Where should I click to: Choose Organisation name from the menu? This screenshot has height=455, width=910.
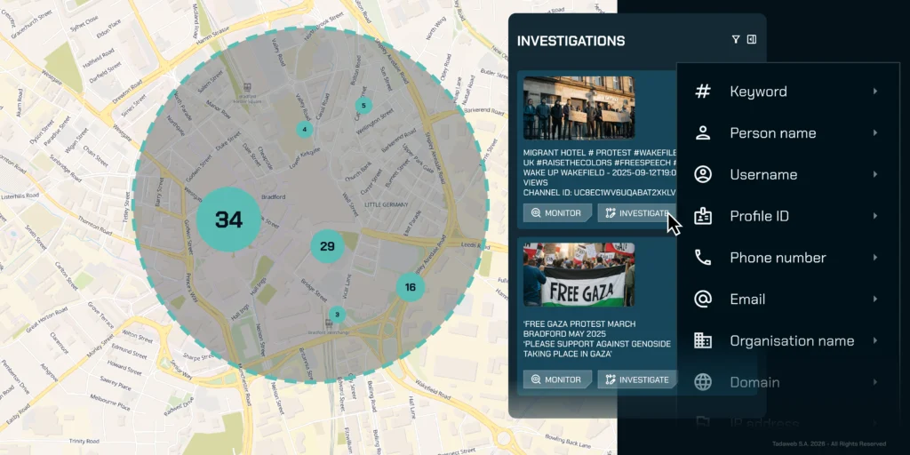791,340
